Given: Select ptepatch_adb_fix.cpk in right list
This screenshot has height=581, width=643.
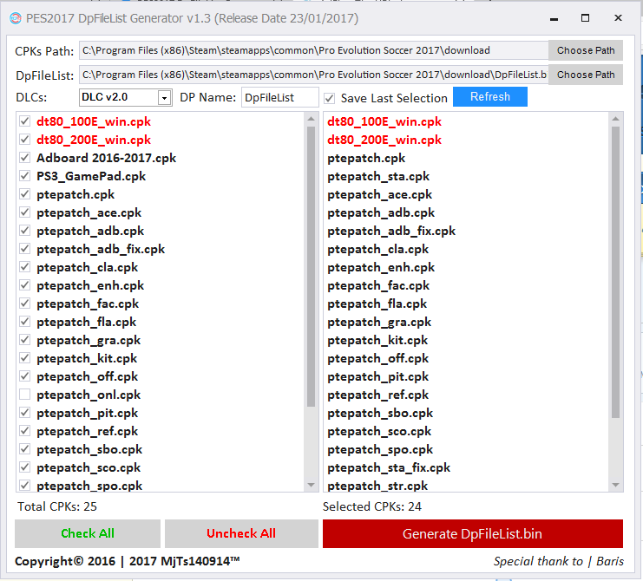Looking at the screenshot, I should tap(391, 231).
